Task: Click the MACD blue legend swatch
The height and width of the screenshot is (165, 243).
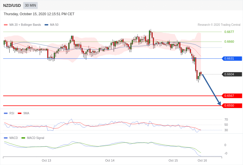Action: tap(6, 138)
